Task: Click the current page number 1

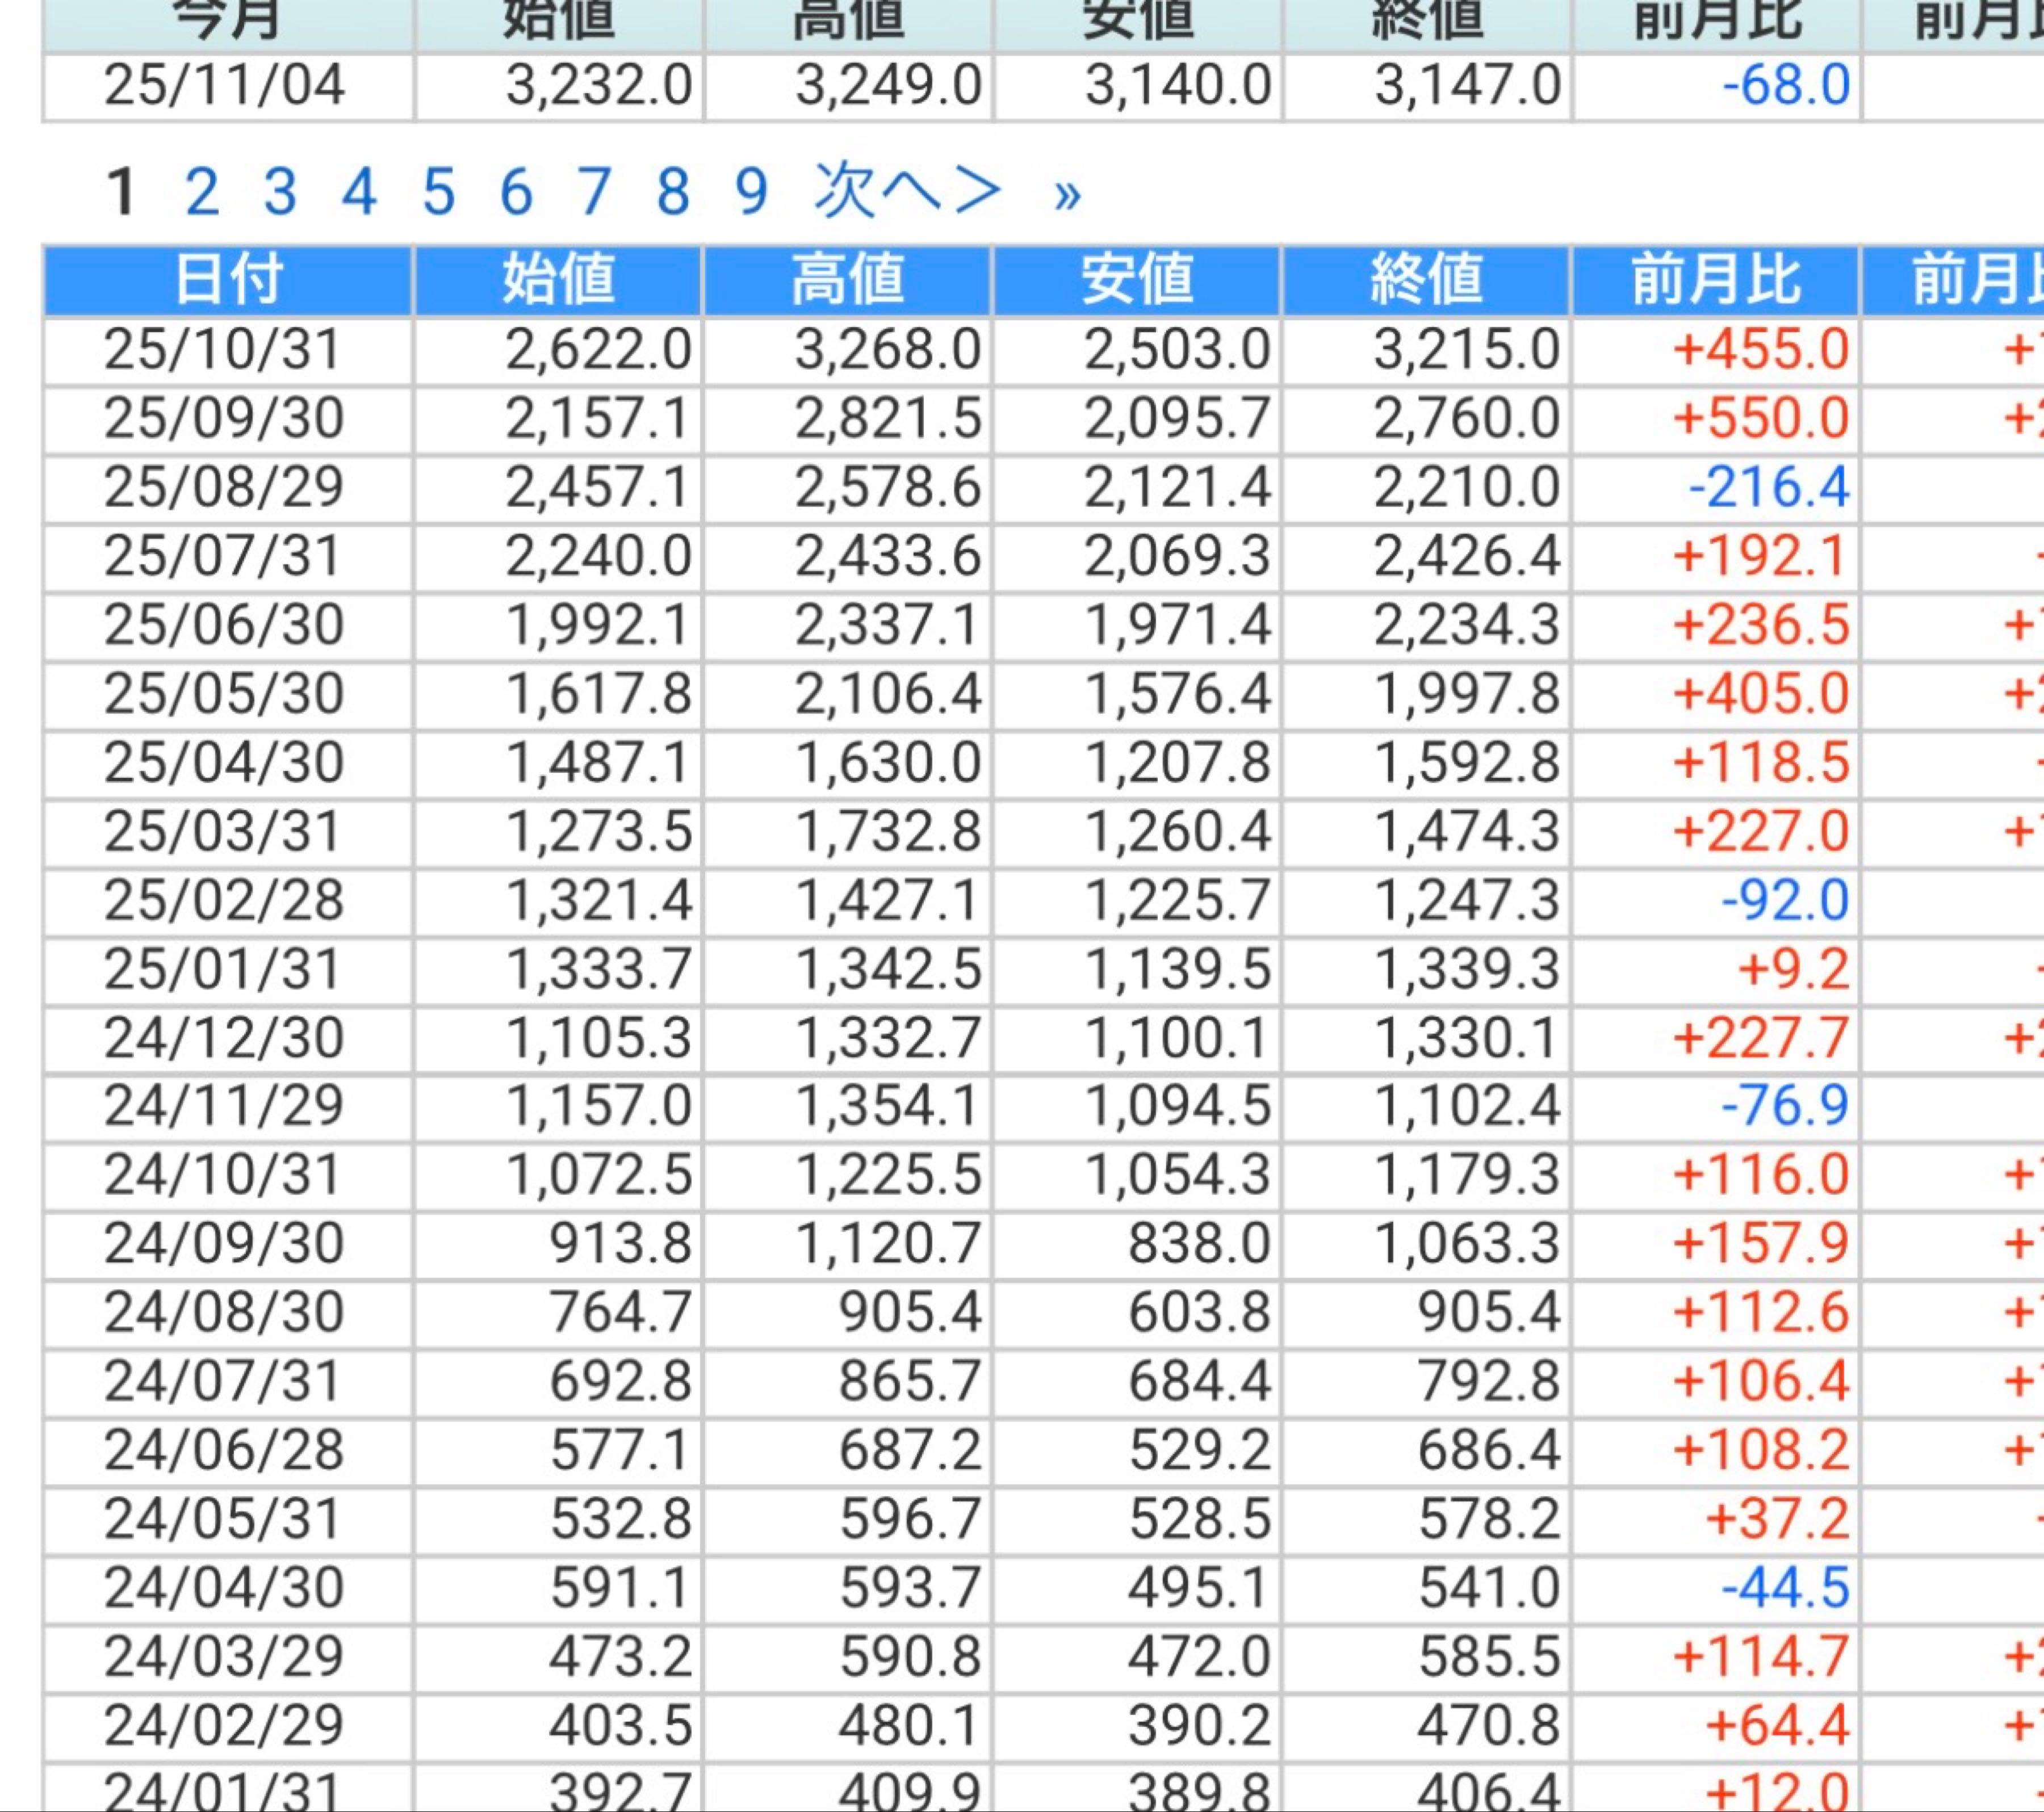Action: click(x=121, y=192)
